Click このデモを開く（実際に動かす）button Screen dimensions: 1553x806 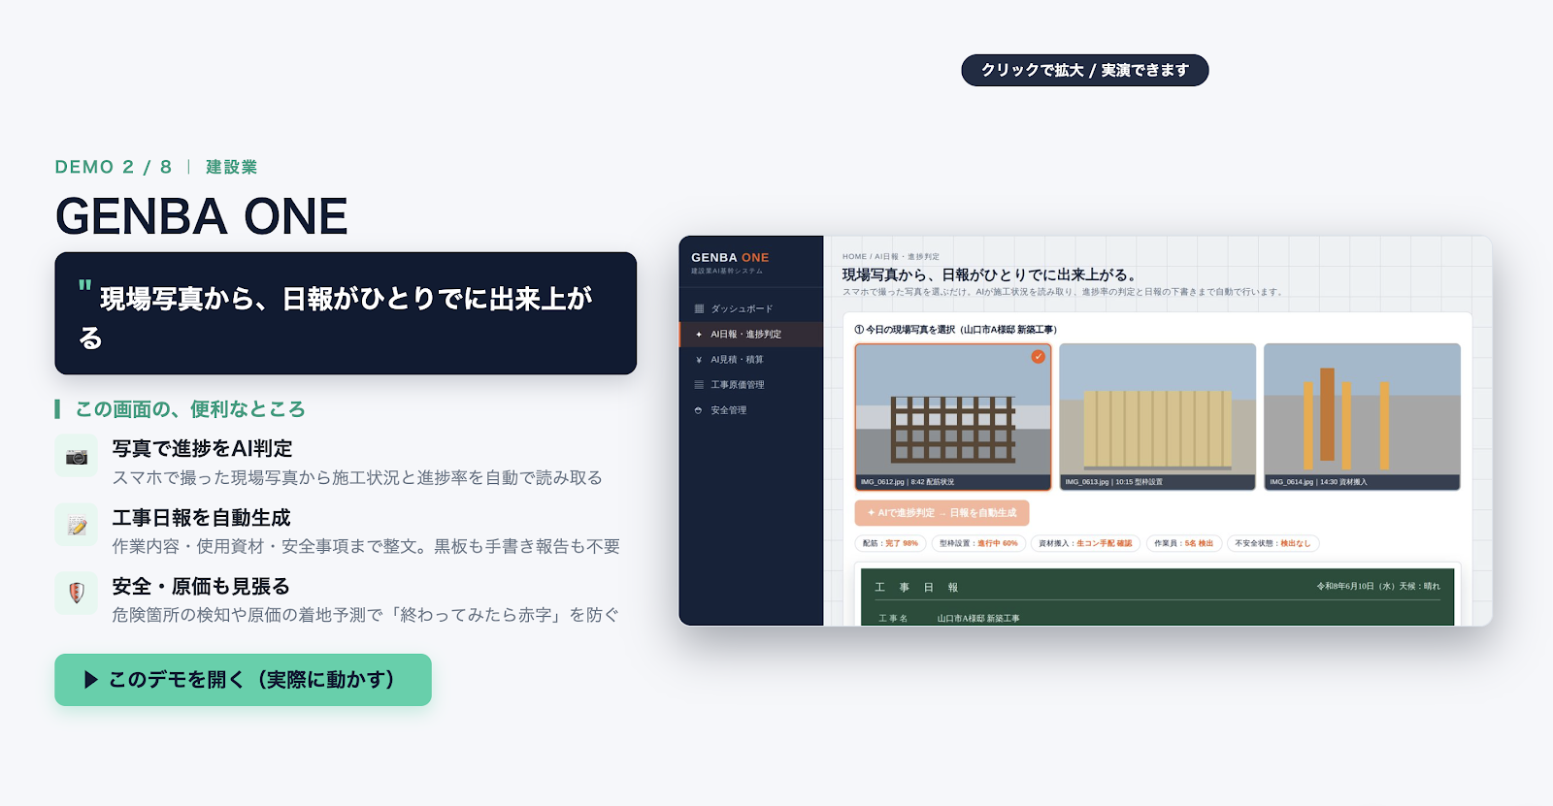[x=243, y=680]
